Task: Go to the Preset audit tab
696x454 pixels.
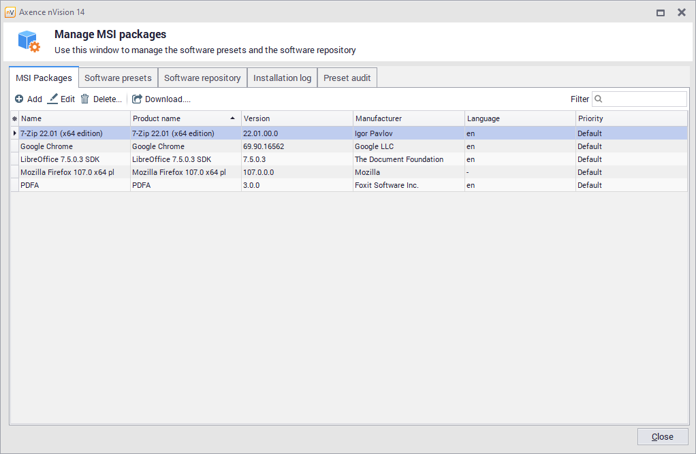Action: click(347, 78)
